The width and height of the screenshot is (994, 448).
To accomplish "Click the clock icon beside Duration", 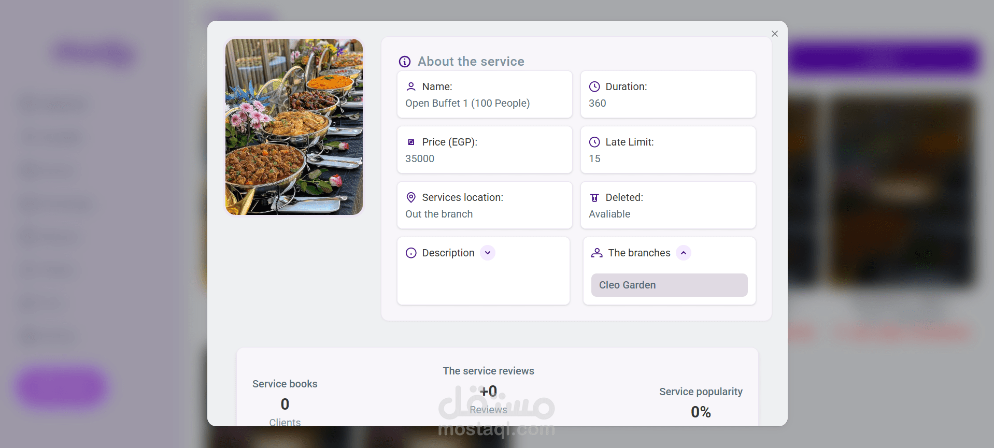I will (x=594, y=86).
